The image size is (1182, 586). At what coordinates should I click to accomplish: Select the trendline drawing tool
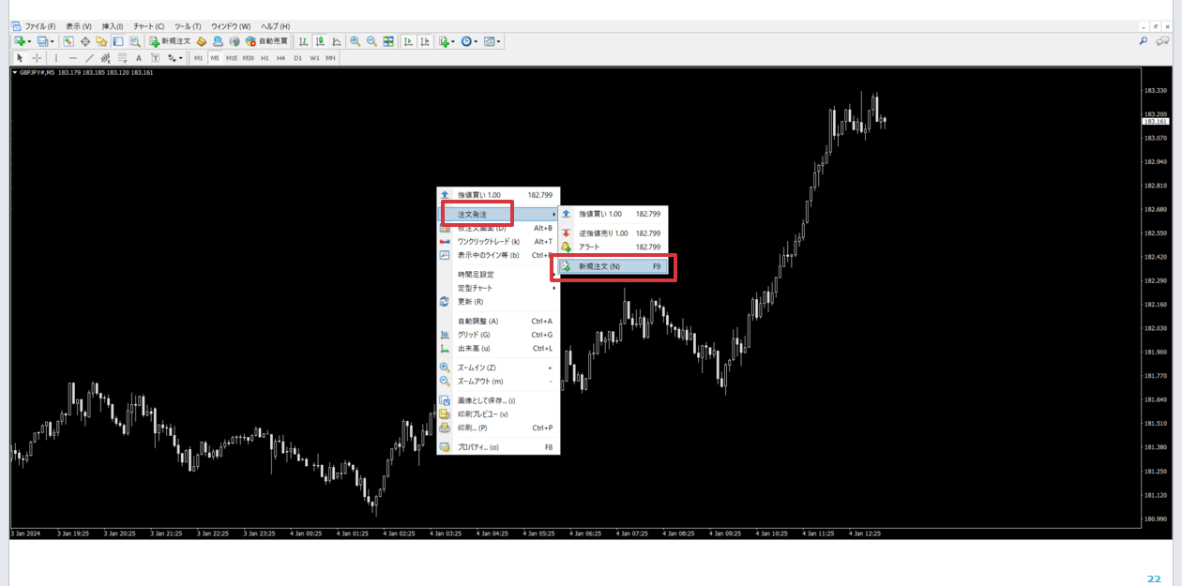tap(89, 58)
